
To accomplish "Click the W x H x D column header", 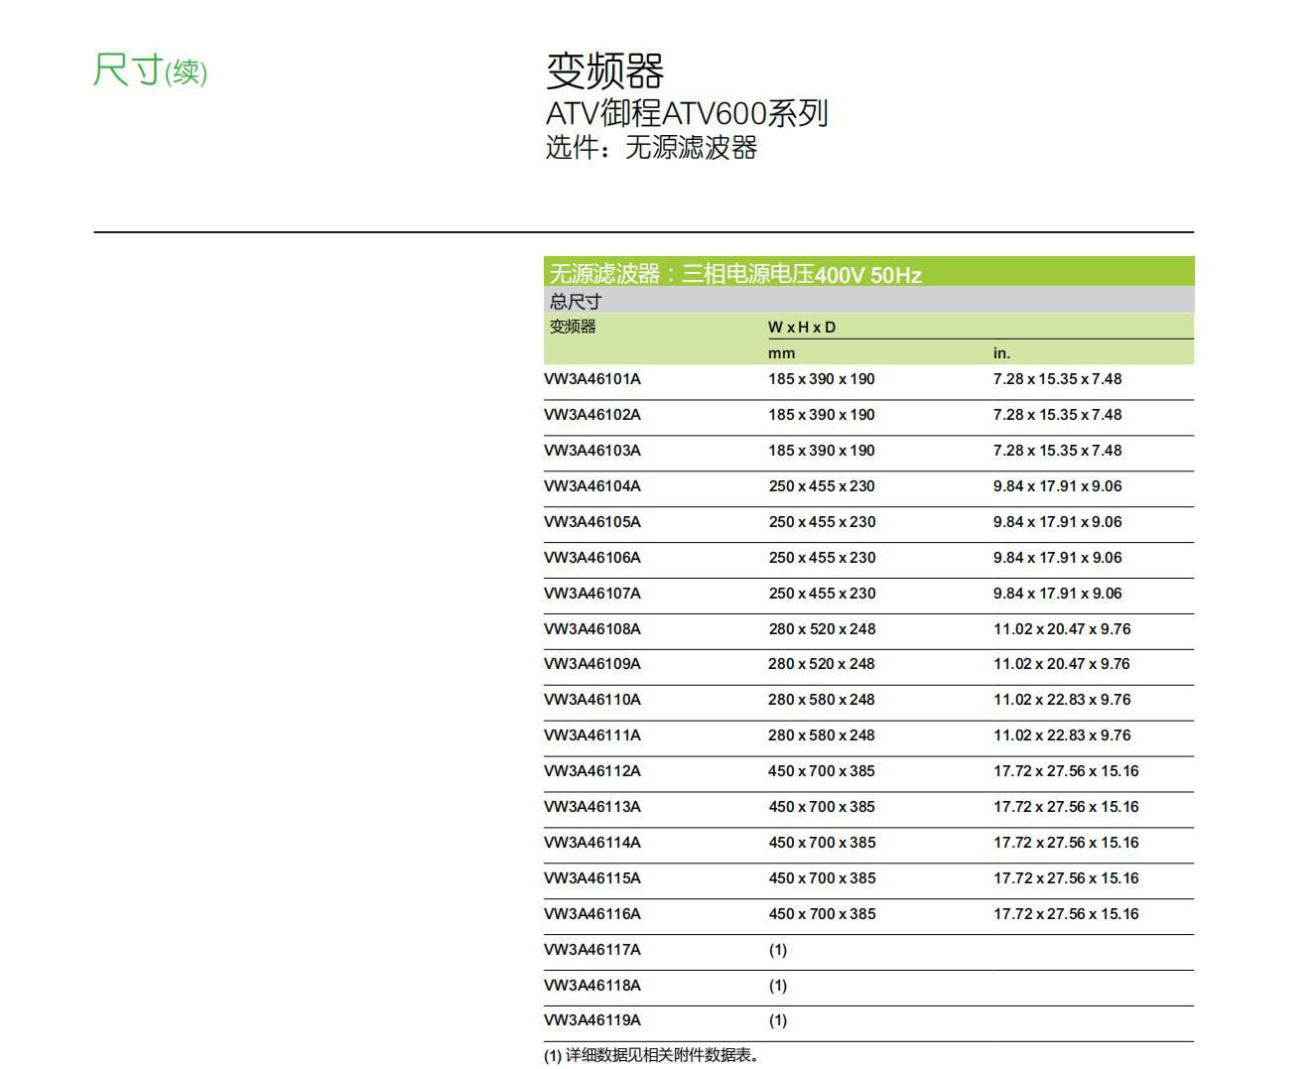I will [802, 327].
